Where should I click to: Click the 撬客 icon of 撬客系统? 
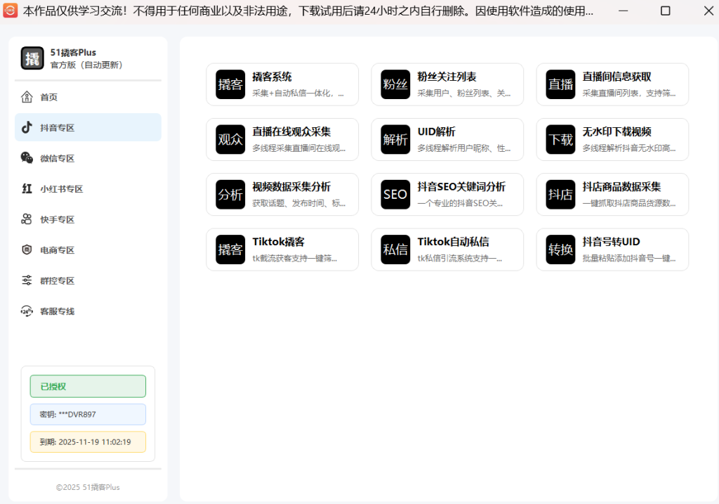coord(230,84)
